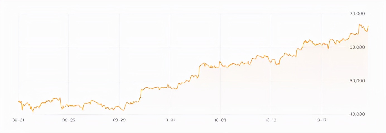
Task: Click the highest peak of the orange line
Action: click(x=359, y=24)
